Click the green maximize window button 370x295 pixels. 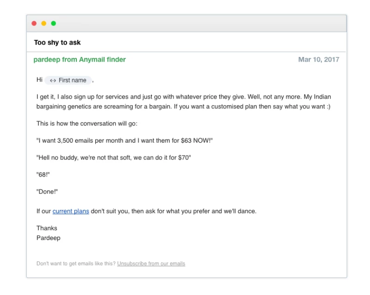click(54, 24)
